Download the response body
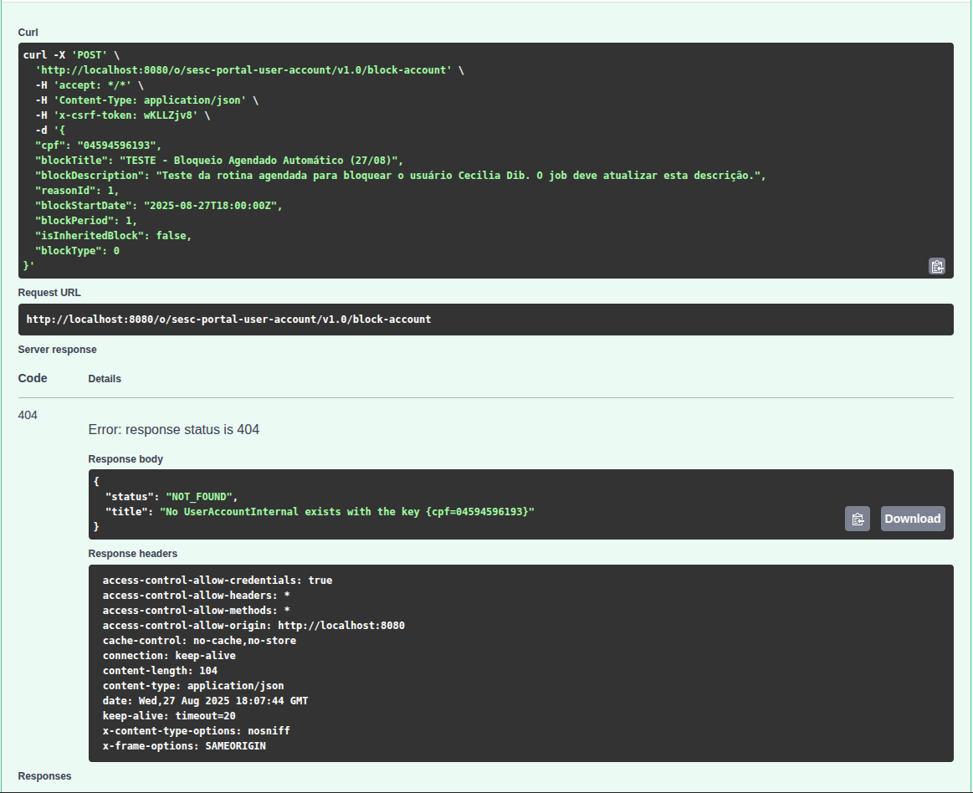The height and width of the screenshot is (793, 973). coord(912,519)
